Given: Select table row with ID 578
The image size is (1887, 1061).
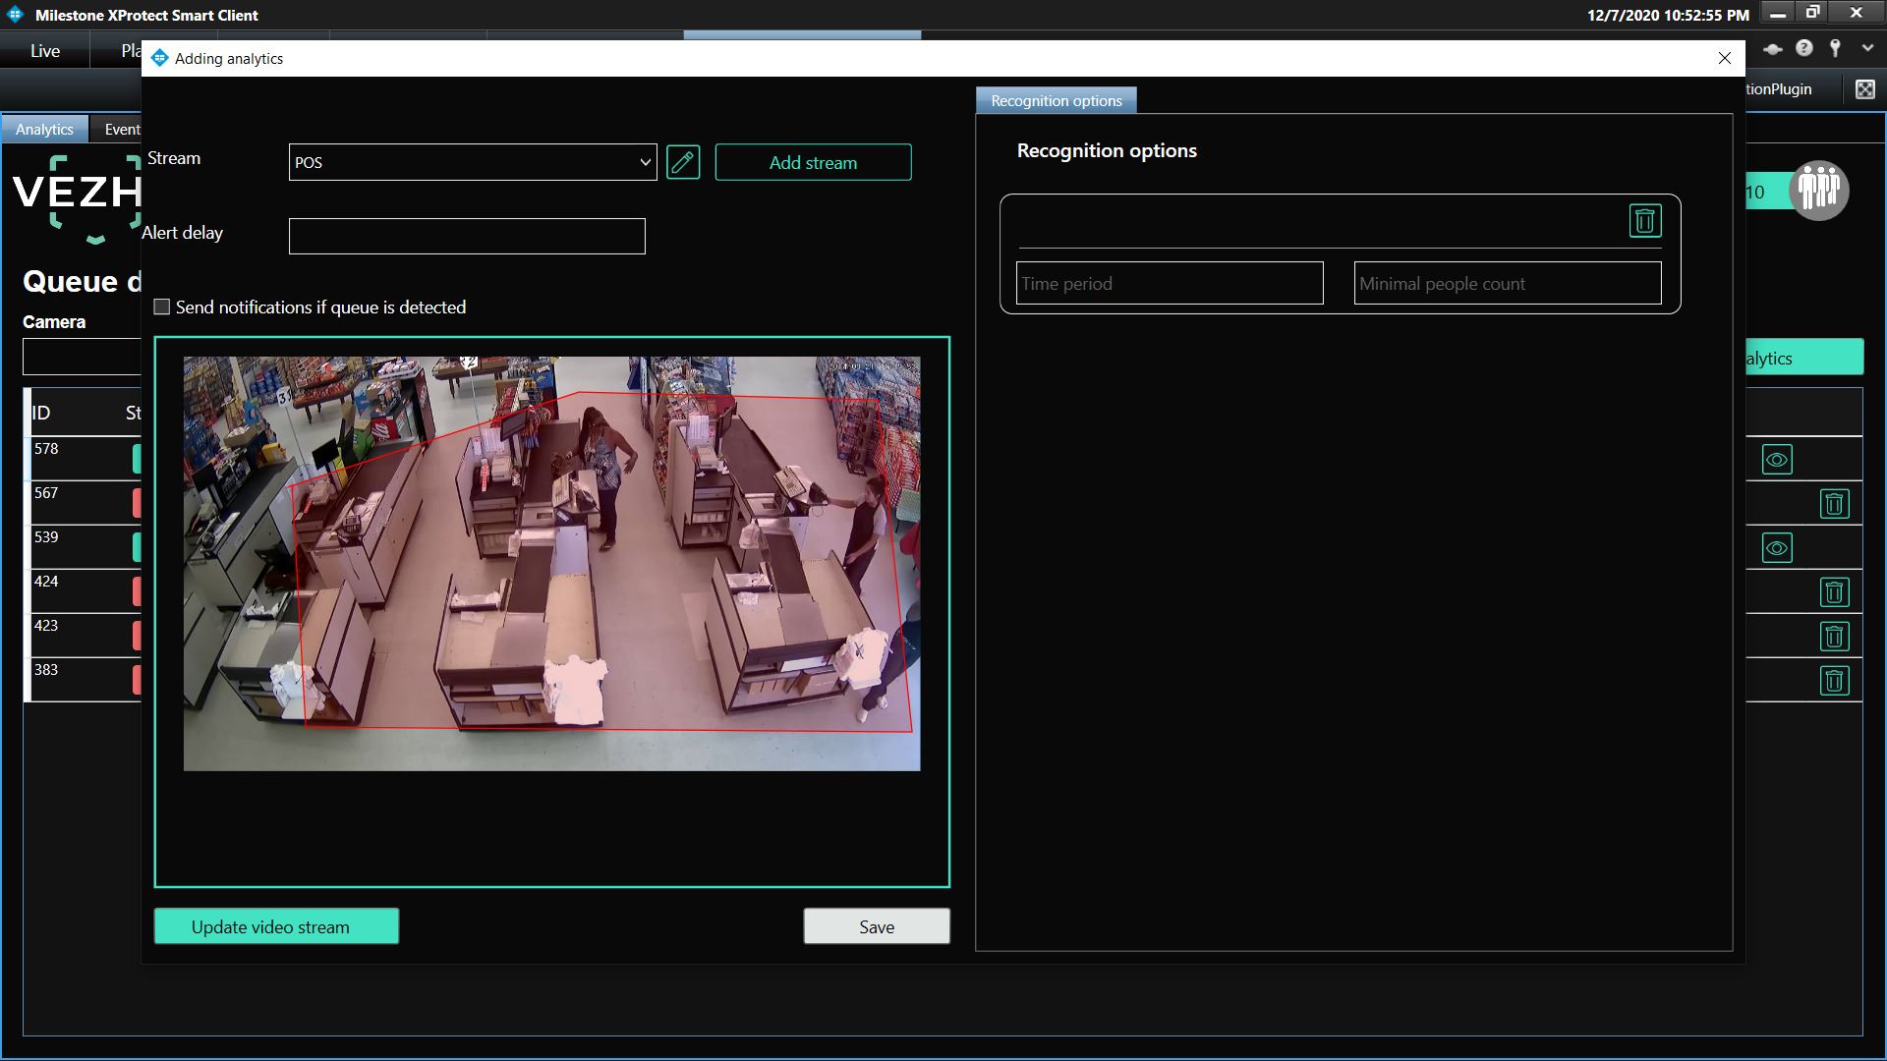Looking at the screenshot, I should [x=84, y=459].
